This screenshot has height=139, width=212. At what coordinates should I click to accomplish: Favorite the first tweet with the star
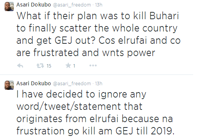[68, 66]
